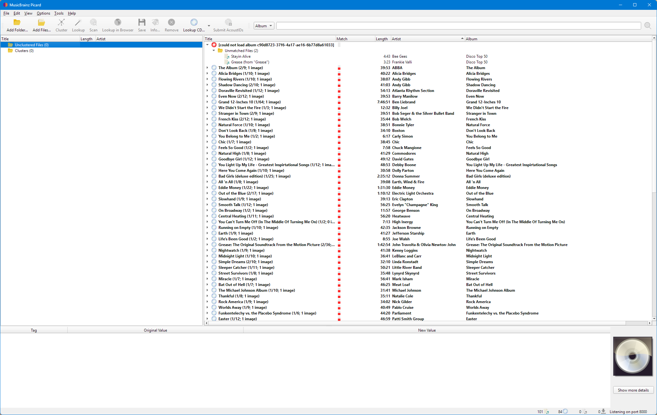The height and width of the screenshot is (415, 657).
Task: Expand The Album by ABBA entry
Action: tap(207, 68)
